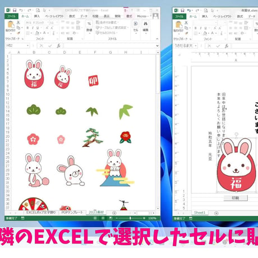Click 印刷 button in right window
The height and width of the screenshot is (258, 258).
click(236, 198)
